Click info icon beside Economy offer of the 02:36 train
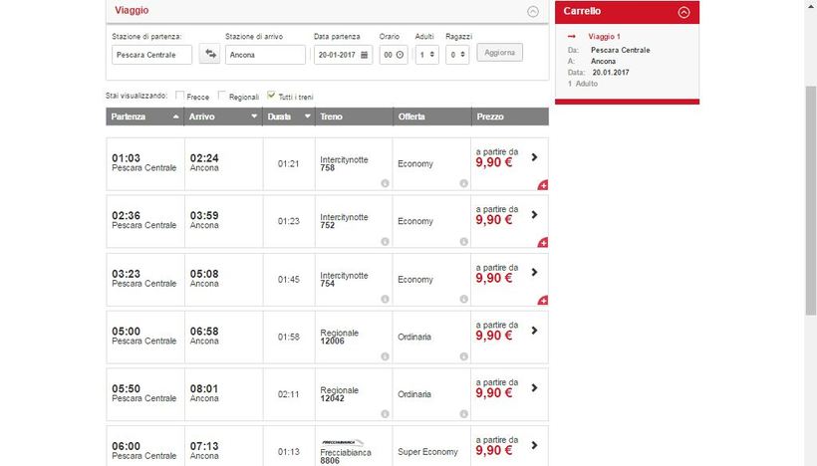This screenshot has width=817, height=466. click(x=463, y=241)
